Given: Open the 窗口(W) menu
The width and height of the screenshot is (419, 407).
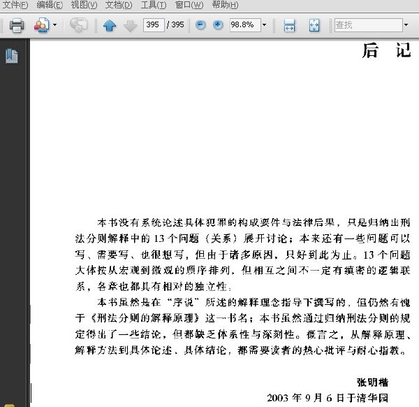Looking at the screenshot, I should (189, 5).
